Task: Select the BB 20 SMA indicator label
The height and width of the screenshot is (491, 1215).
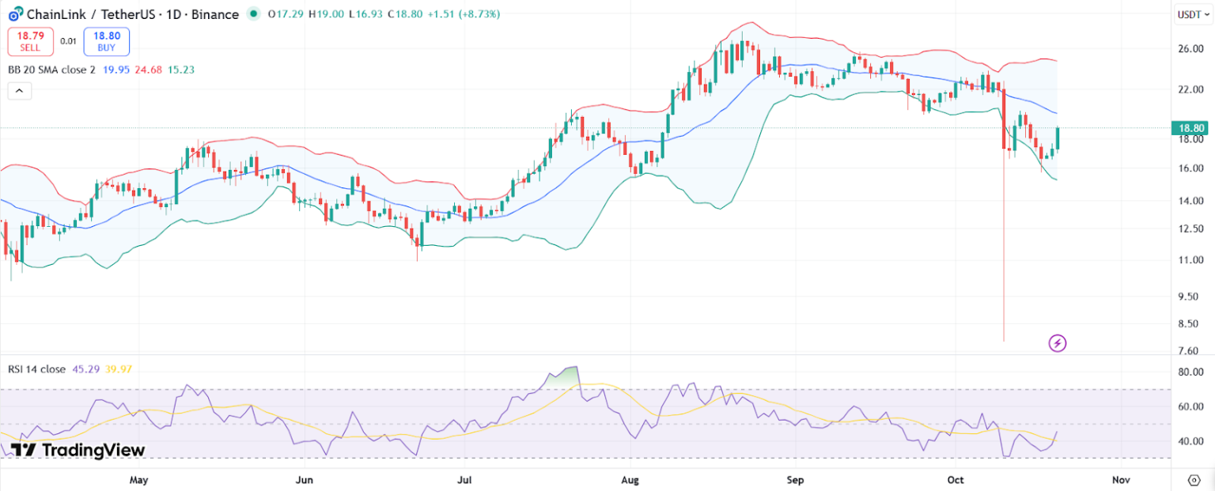Action: pos(52,70)
